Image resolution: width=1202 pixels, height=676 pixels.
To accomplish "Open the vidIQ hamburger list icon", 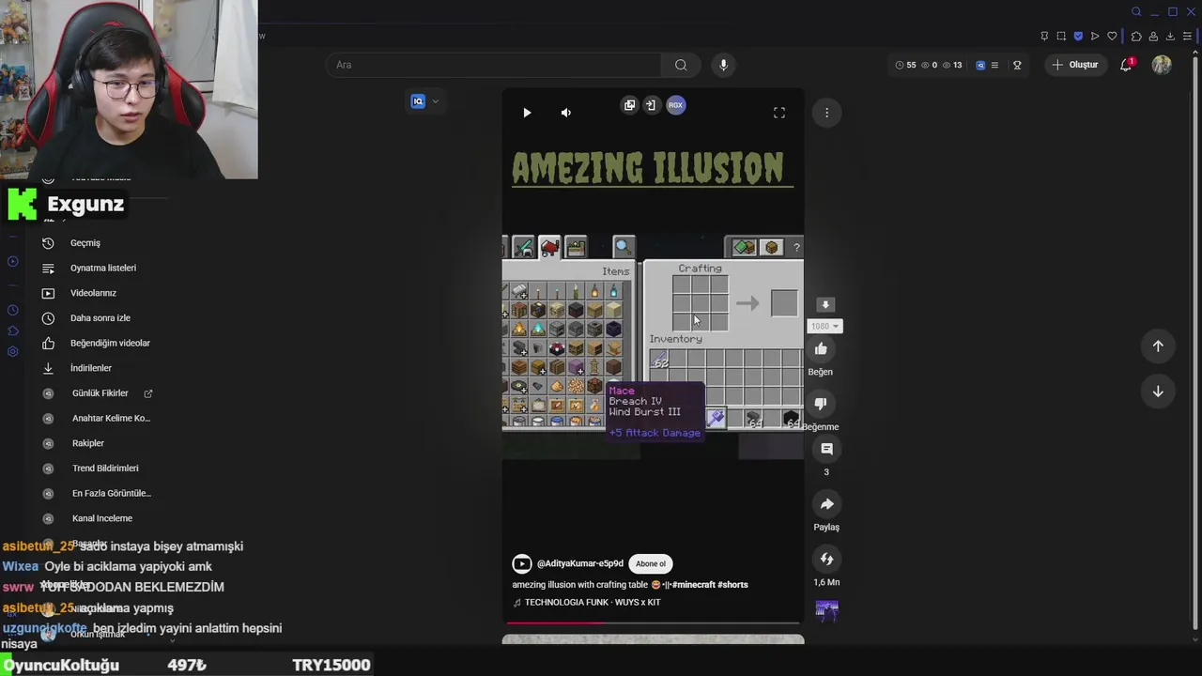I will pyautogui.click(x=994, y=65).
